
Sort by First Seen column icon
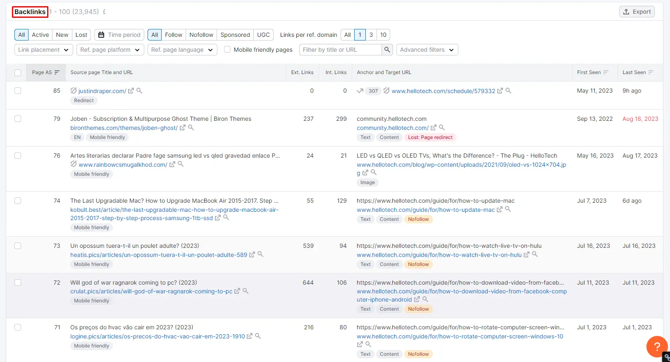[x=606, y=72]
